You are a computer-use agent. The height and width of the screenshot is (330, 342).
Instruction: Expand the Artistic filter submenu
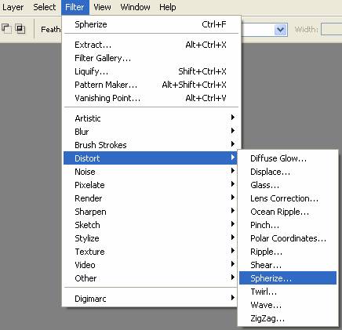coord(151,118)
